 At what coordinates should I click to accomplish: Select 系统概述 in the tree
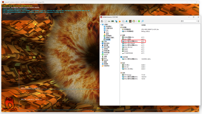pyautogui.click(x=109, y=26)
